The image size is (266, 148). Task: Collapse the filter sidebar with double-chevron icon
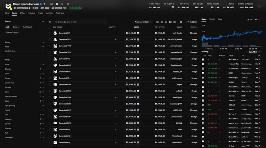tap(50, 22)
